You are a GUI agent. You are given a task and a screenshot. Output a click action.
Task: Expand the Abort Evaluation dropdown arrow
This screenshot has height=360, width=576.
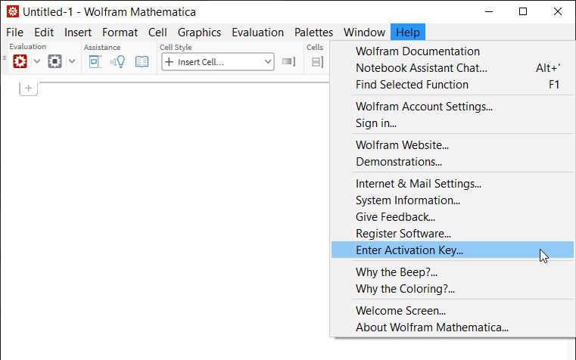point(72,61)
